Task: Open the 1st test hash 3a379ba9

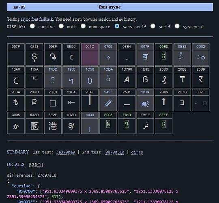Action: pos(65,152)
